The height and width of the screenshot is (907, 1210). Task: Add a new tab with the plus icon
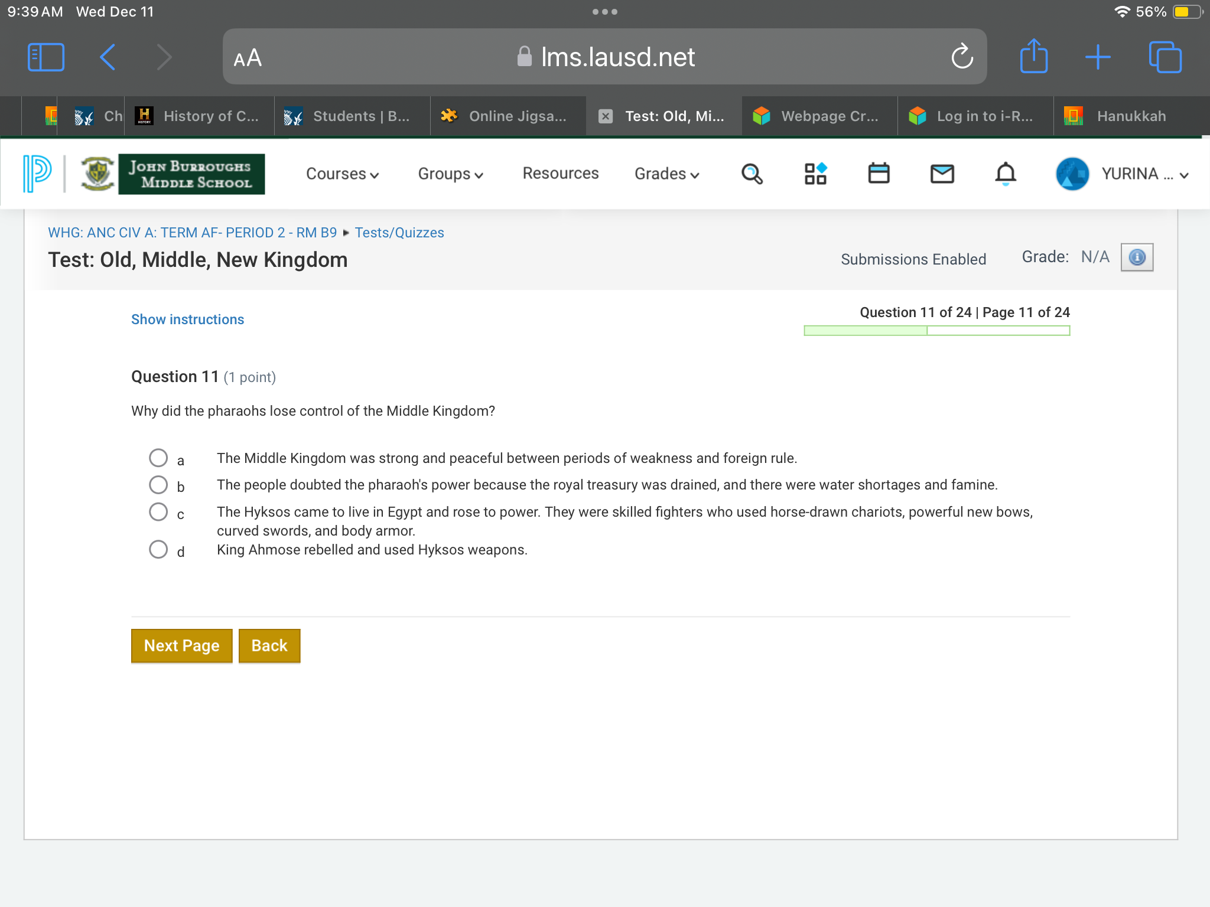point(1098,57)
